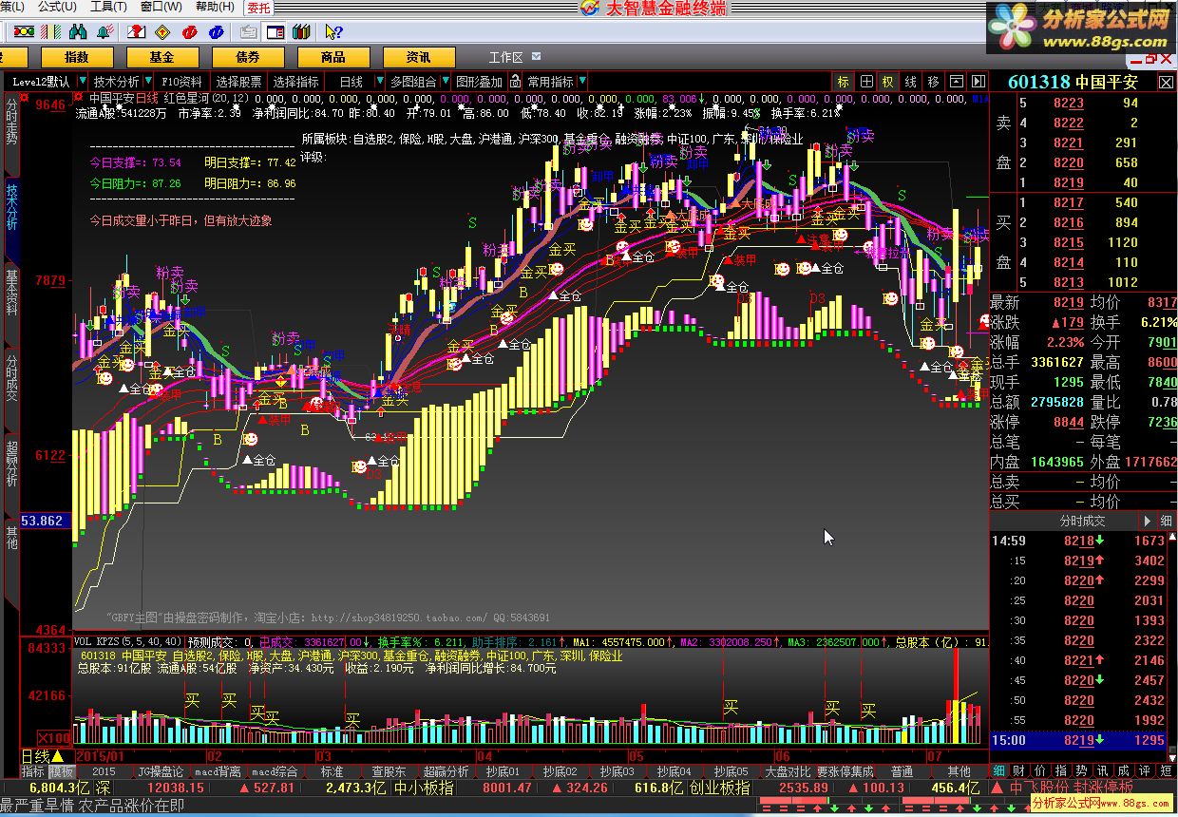Viewport: 1178px width, 817px height.
Task: Select the 资讯 category button
Action: pos(418,57)
